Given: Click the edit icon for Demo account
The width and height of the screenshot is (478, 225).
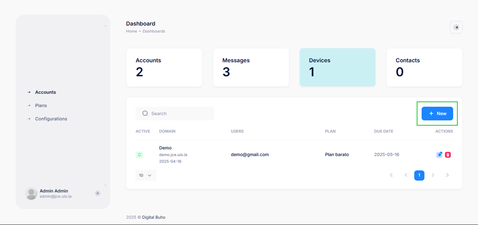Looking at the screenshot, I should [x=439, y=155].
